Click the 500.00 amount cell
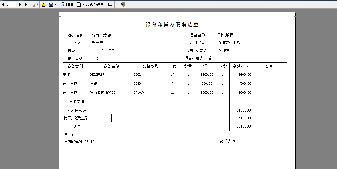The image size is (337, 169). (x=241, y=84)
